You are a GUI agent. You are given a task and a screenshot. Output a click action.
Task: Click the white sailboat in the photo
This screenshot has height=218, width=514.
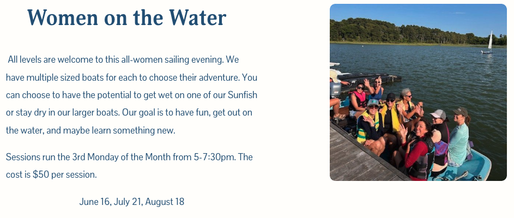tap(489, 43)
